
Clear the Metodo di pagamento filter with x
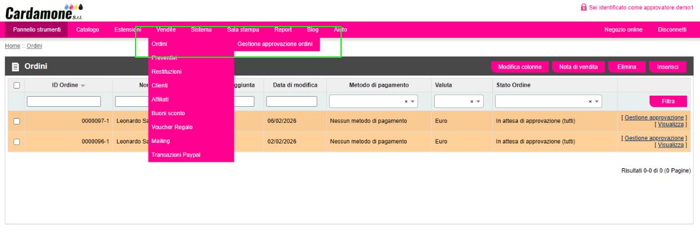pos(406,102)
